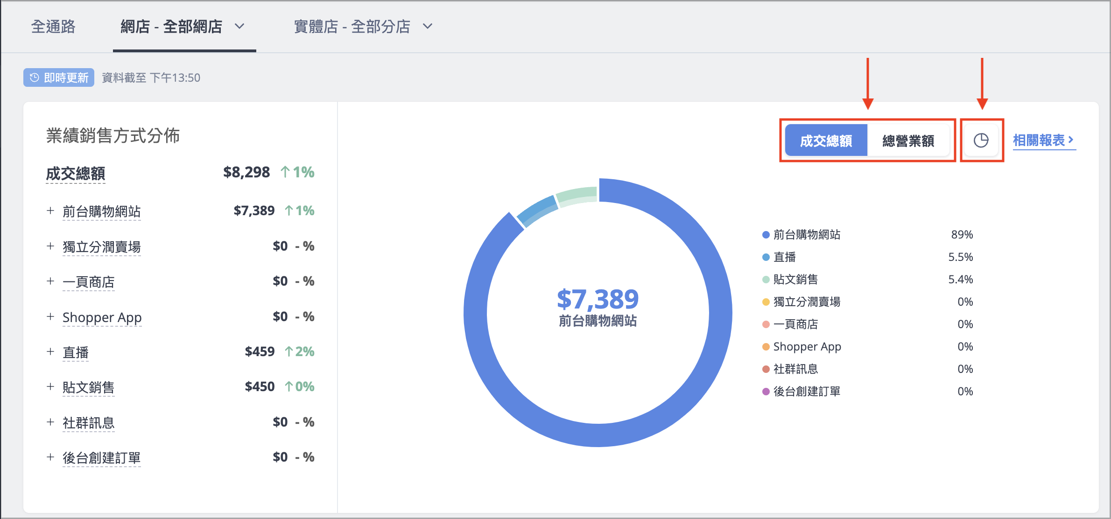This screenshot has width=1111, height=519.
Task: Click the blue 前台購物網站 legend dot
Action: pos(766,235)
